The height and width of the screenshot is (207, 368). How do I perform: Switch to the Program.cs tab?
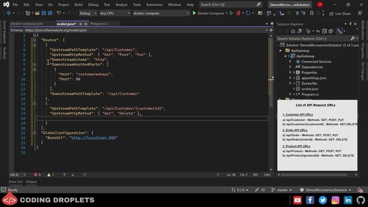(x=99, y=24)
